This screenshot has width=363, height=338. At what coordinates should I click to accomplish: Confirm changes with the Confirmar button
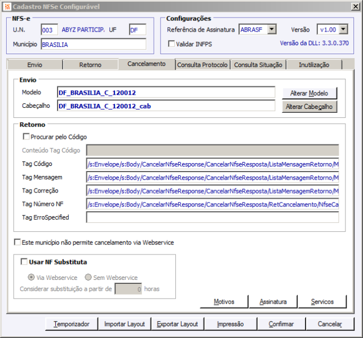coord(281,324)
